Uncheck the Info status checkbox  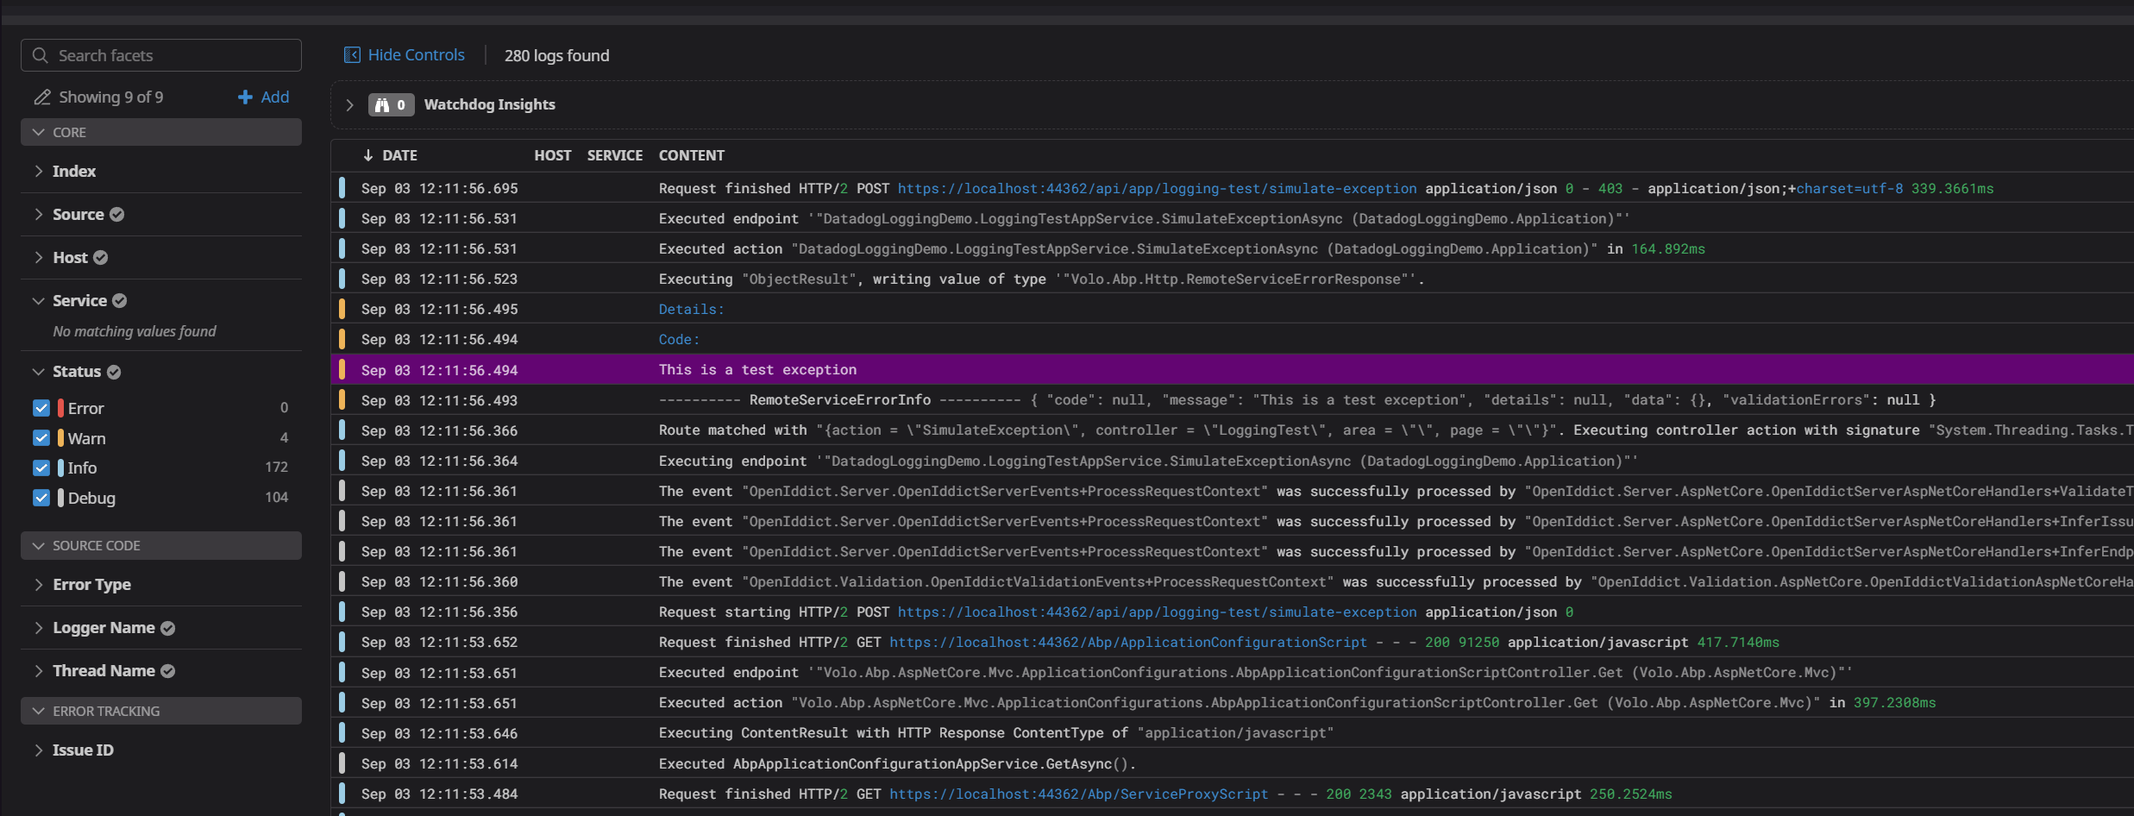(x=41, y=468)
